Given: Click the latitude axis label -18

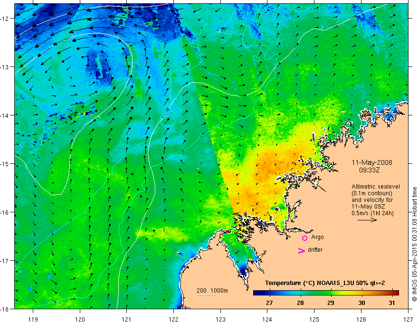Looking at the screenshot, I should [5, 309].
